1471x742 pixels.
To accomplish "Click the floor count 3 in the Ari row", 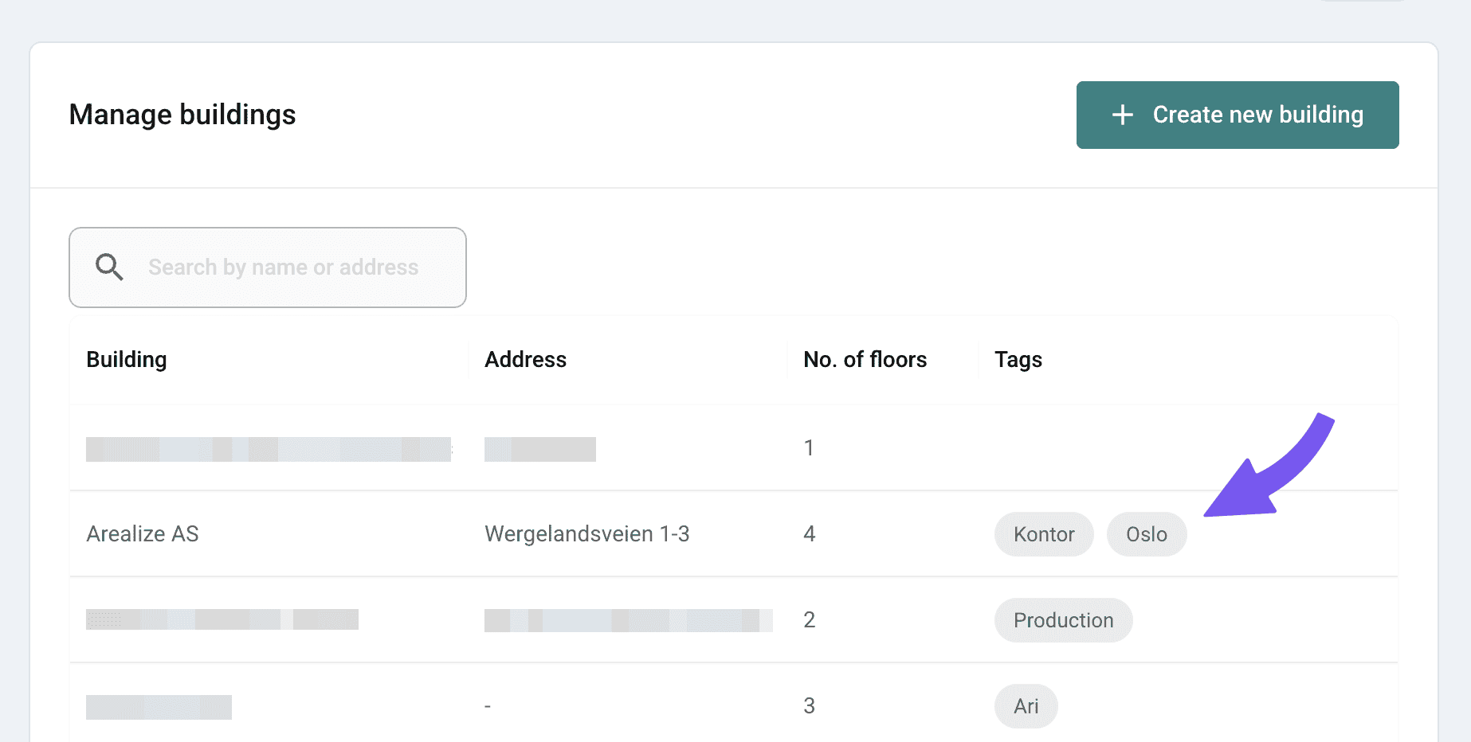I will [809, 705].
